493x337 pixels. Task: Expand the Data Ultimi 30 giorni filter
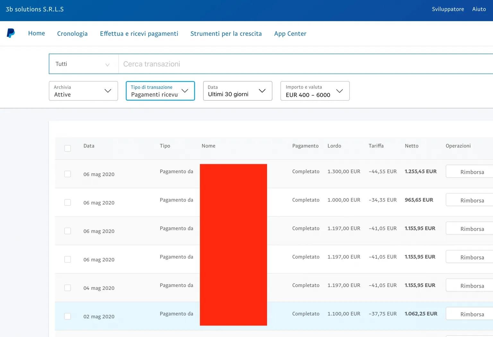(x=238, y=91)
